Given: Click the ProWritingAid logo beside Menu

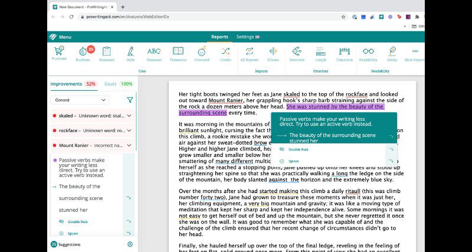Looking at the screenshot, I should [x=53, y=37].
